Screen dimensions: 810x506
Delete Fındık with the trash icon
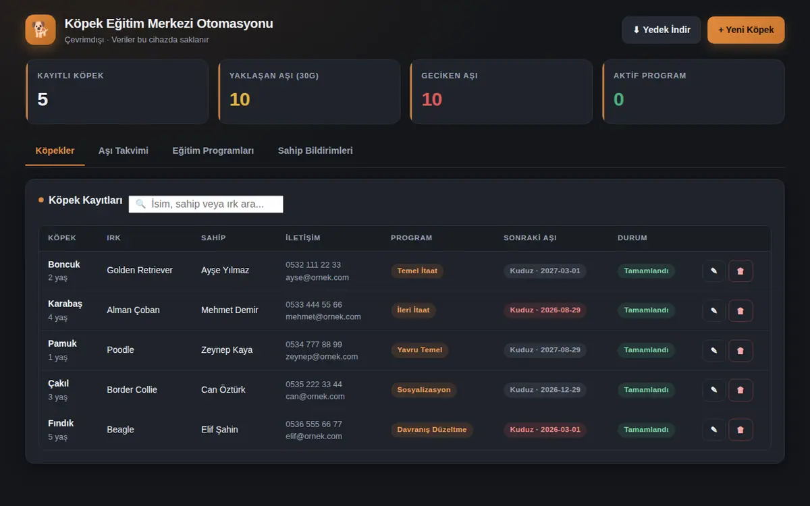click(740, 430)
